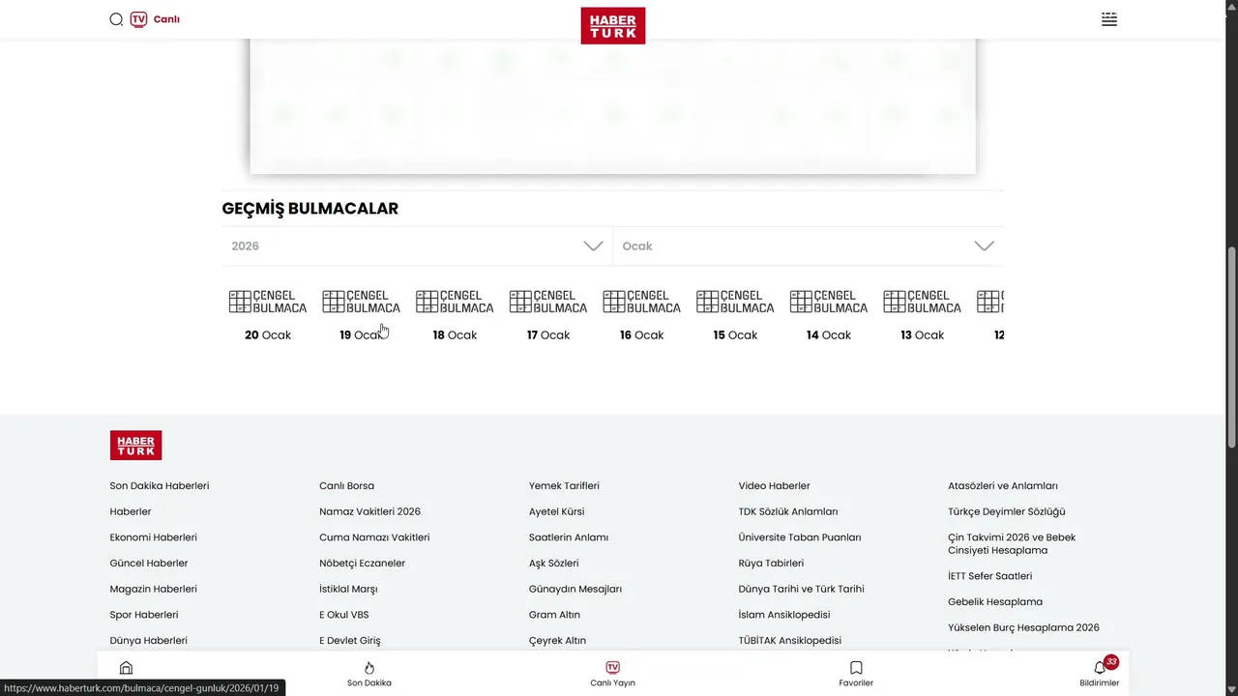Open Magazin Haberleri link
Image resolution: width=1238 pixels, height=696 pixels.
coord(154,589)
